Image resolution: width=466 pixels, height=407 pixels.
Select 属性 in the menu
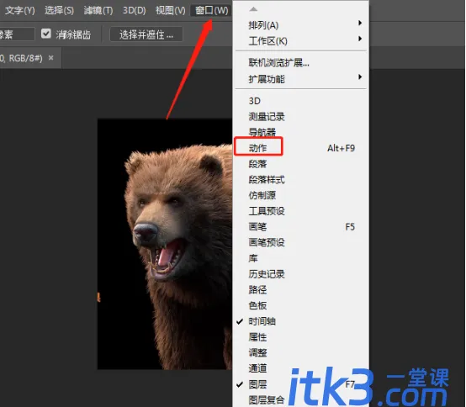pyautogui.click(x=301, y=337)
